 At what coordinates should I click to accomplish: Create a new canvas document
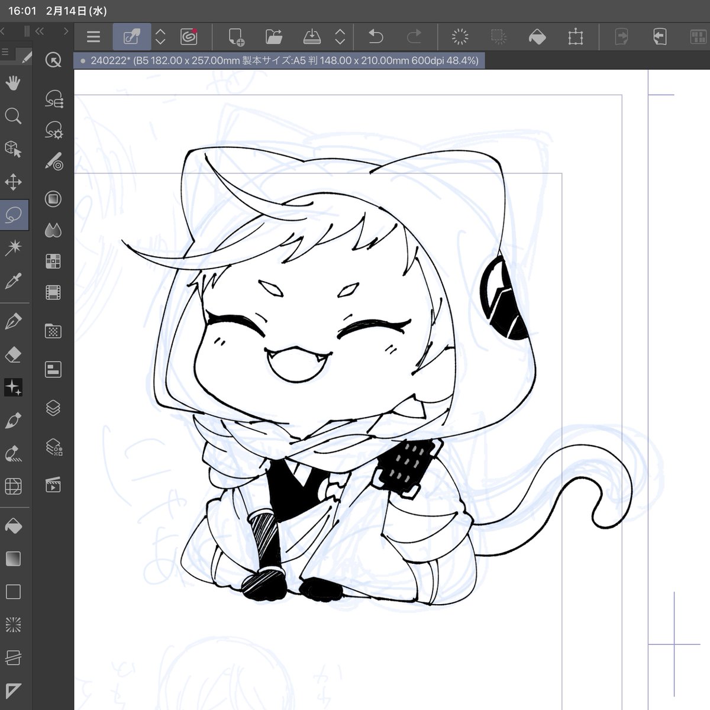pos(237,37)
